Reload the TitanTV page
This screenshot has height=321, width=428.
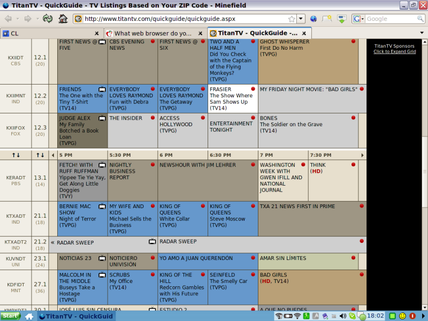point(48,19)
